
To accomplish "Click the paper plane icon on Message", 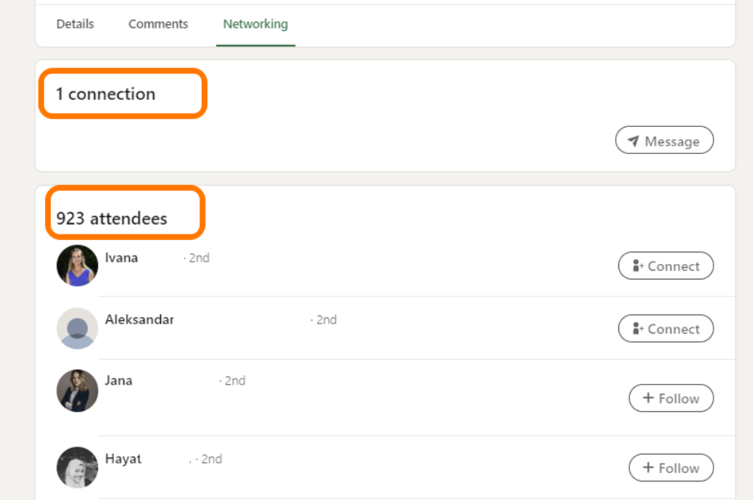I will point(633,141).
